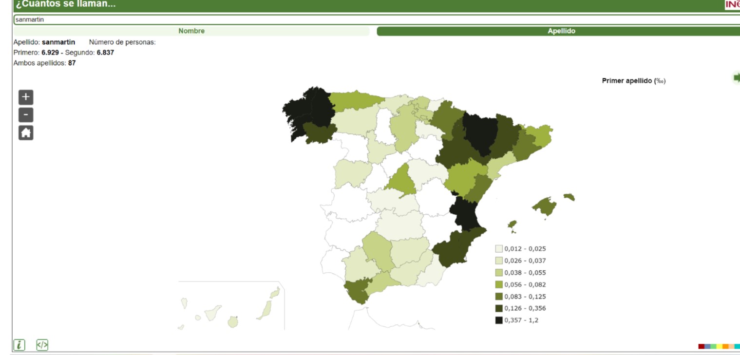Open the embed code dialog with the </> icon
Image resolution: width=740 pixels, height=355 pixels.
(42, 345)
